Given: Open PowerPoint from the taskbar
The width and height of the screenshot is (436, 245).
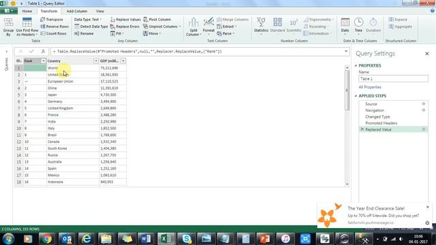Looking at the screenshot, I should [265, 239].
